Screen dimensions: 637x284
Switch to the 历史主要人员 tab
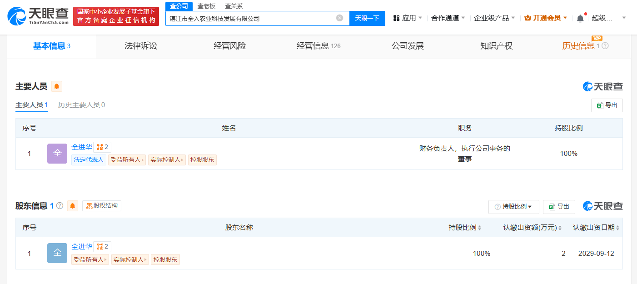pyautogui.click(x=81, y=105)
